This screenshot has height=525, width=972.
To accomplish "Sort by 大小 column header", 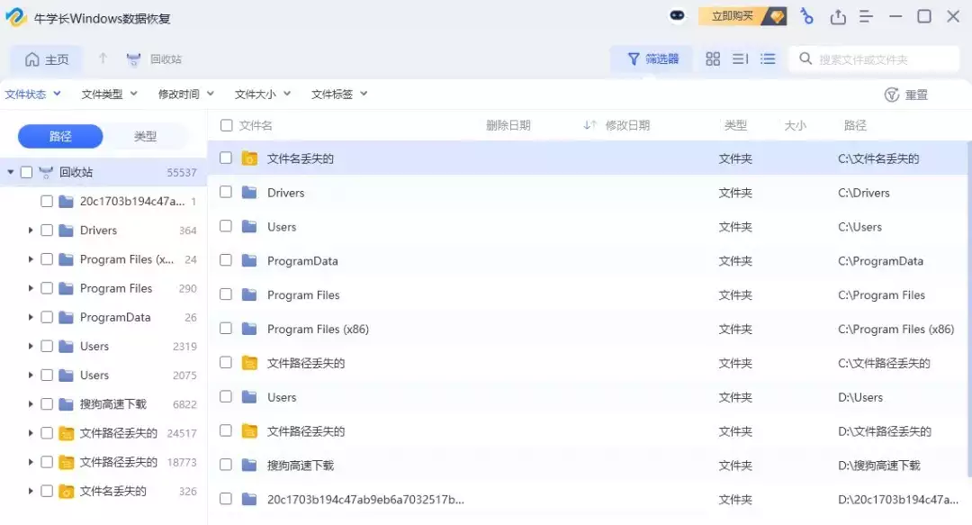I will click(795, 125).
